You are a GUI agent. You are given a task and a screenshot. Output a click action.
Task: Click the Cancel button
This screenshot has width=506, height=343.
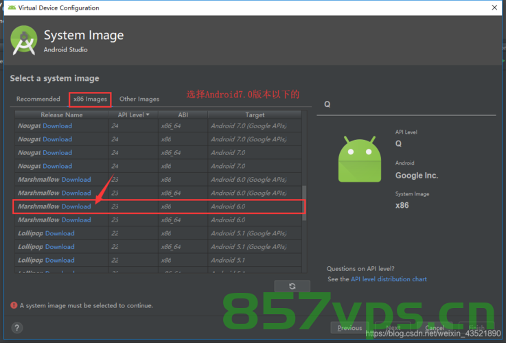(x=435, y=328)
